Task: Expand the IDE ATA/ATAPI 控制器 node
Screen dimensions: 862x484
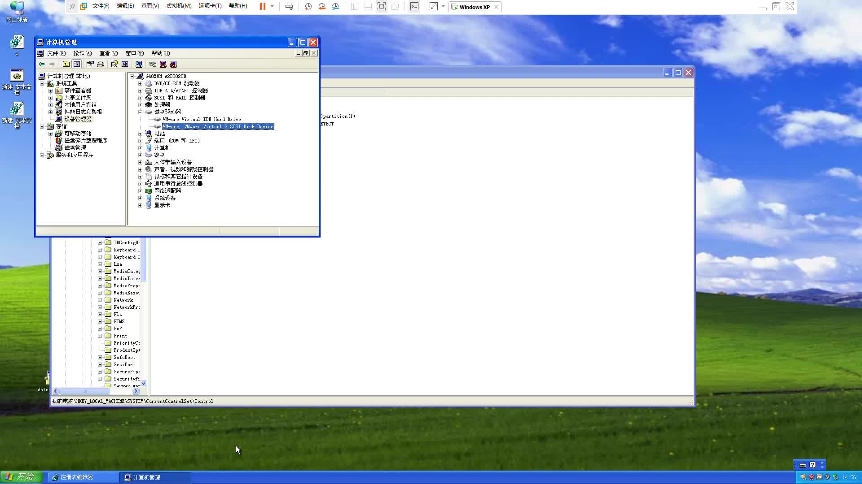Action: pyautogui.click(x=140, y=91)
